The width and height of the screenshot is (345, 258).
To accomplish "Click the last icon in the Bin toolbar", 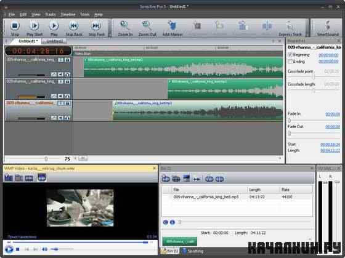I will [x=219, y=179].
